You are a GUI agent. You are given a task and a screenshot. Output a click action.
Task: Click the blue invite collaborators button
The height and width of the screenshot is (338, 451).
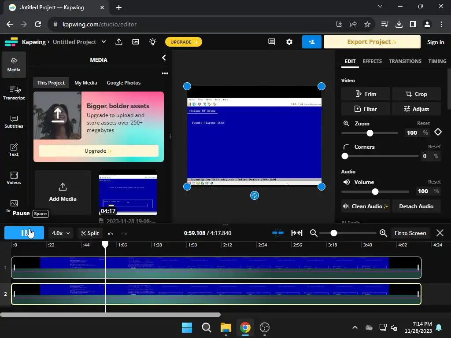311,42
